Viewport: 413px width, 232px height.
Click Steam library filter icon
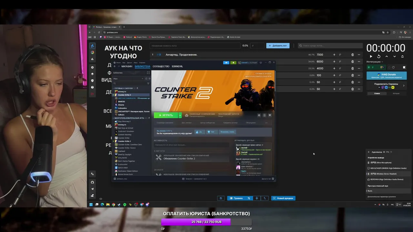click(x=148, y=83)
